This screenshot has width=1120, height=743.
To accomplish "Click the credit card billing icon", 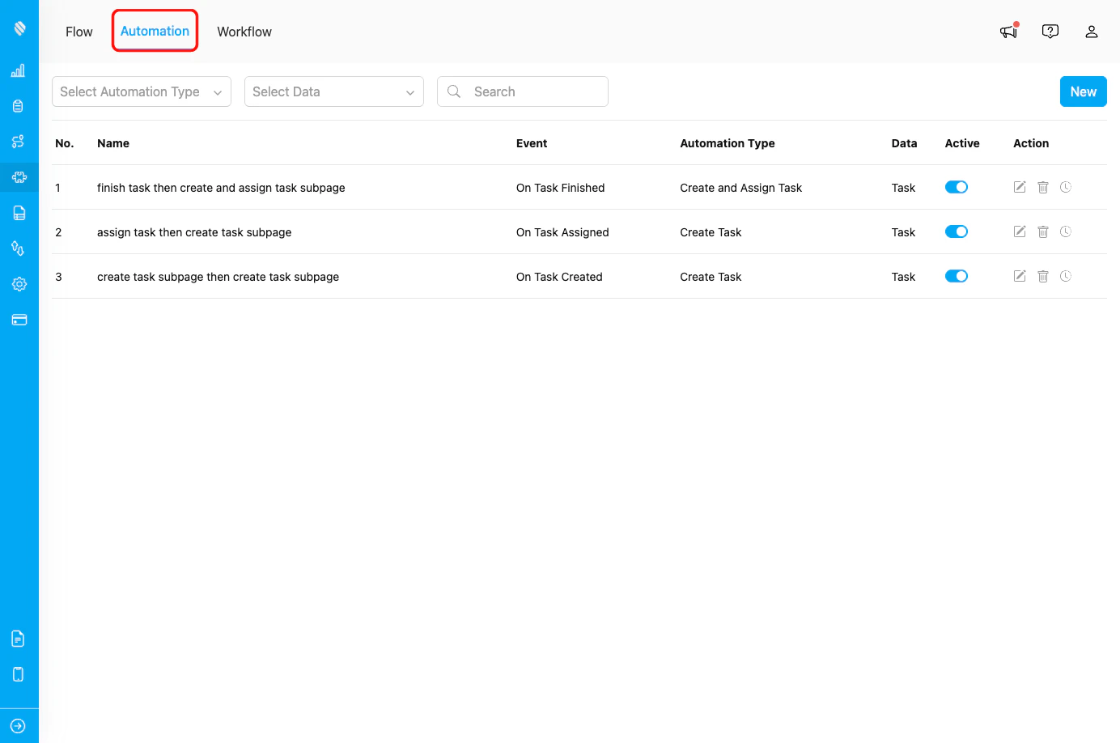I will [18, 320].
